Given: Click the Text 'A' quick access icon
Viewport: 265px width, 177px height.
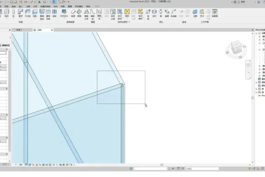Looking at the screenshot, I should tap(39, 2).
